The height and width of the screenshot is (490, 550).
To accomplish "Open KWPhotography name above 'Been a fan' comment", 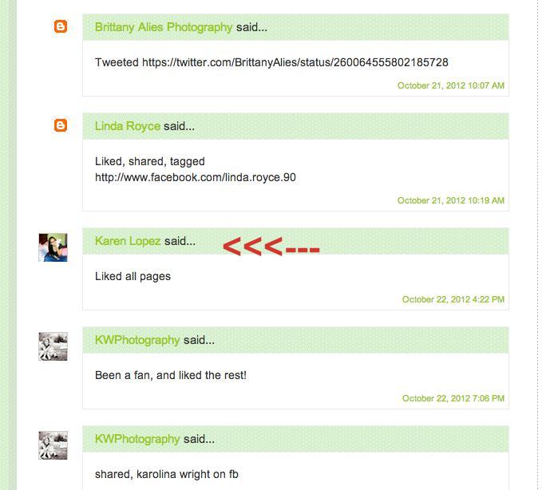I will coord(137,340).
